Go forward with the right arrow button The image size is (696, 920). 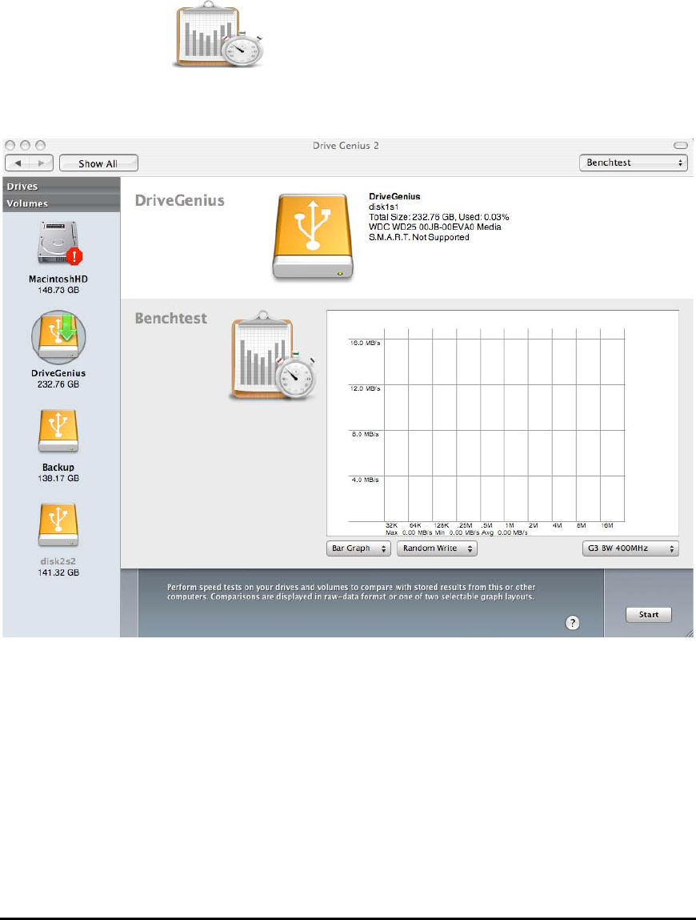(41, 163)
